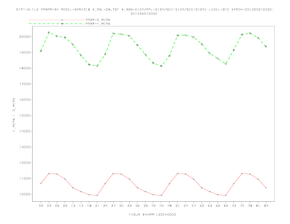Select the 14000 y-axis tick label

(x=25, y=131)
